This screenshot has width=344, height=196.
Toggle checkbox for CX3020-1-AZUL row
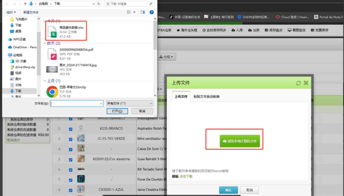click(71, 190)
